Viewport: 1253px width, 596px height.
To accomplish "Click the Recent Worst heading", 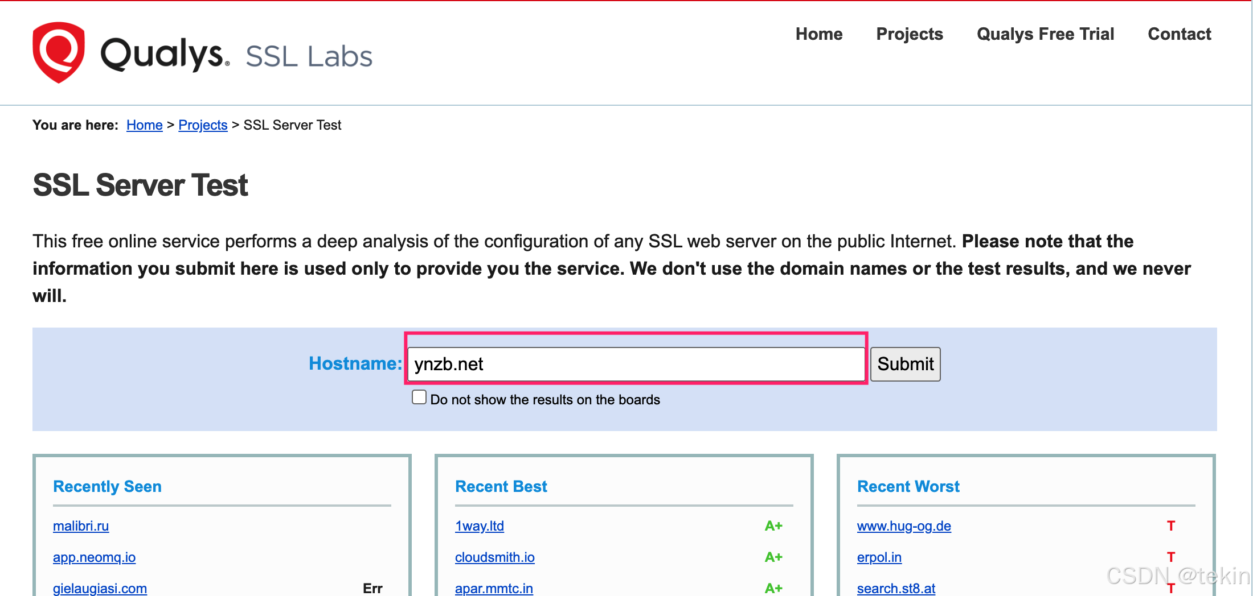I will point(908,487).
